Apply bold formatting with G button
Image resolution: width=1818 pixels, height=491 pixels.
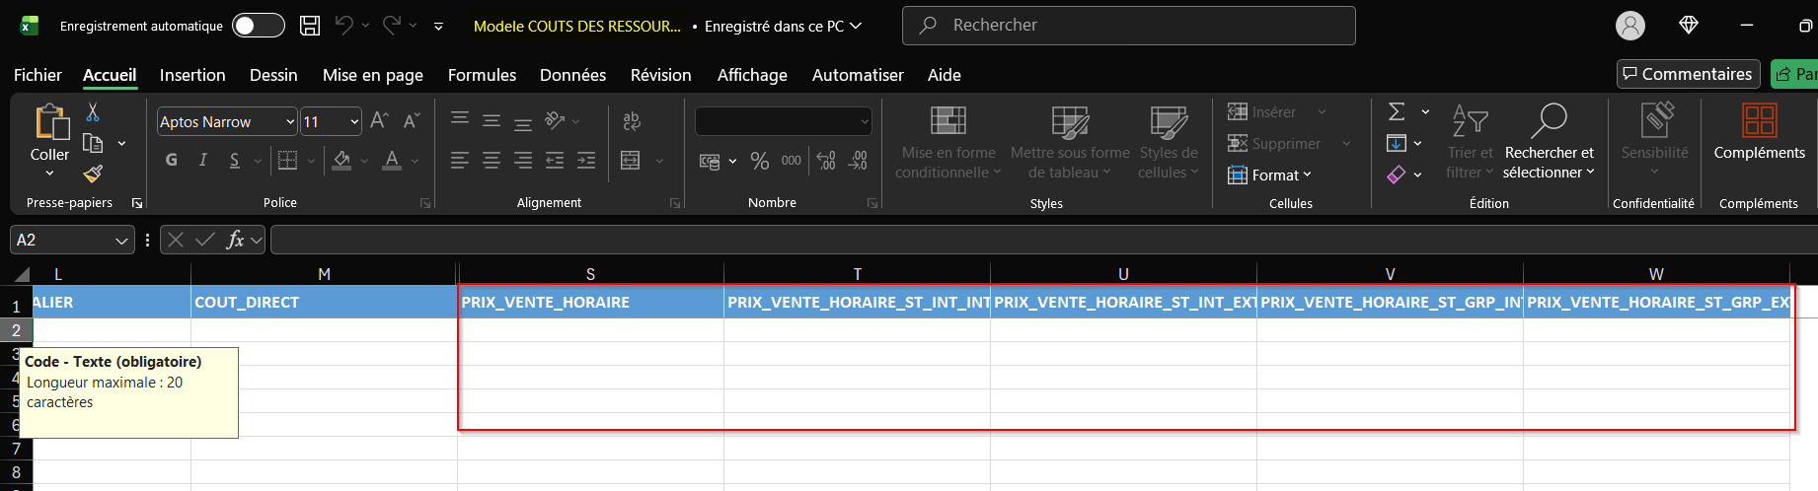pos(172,160)
